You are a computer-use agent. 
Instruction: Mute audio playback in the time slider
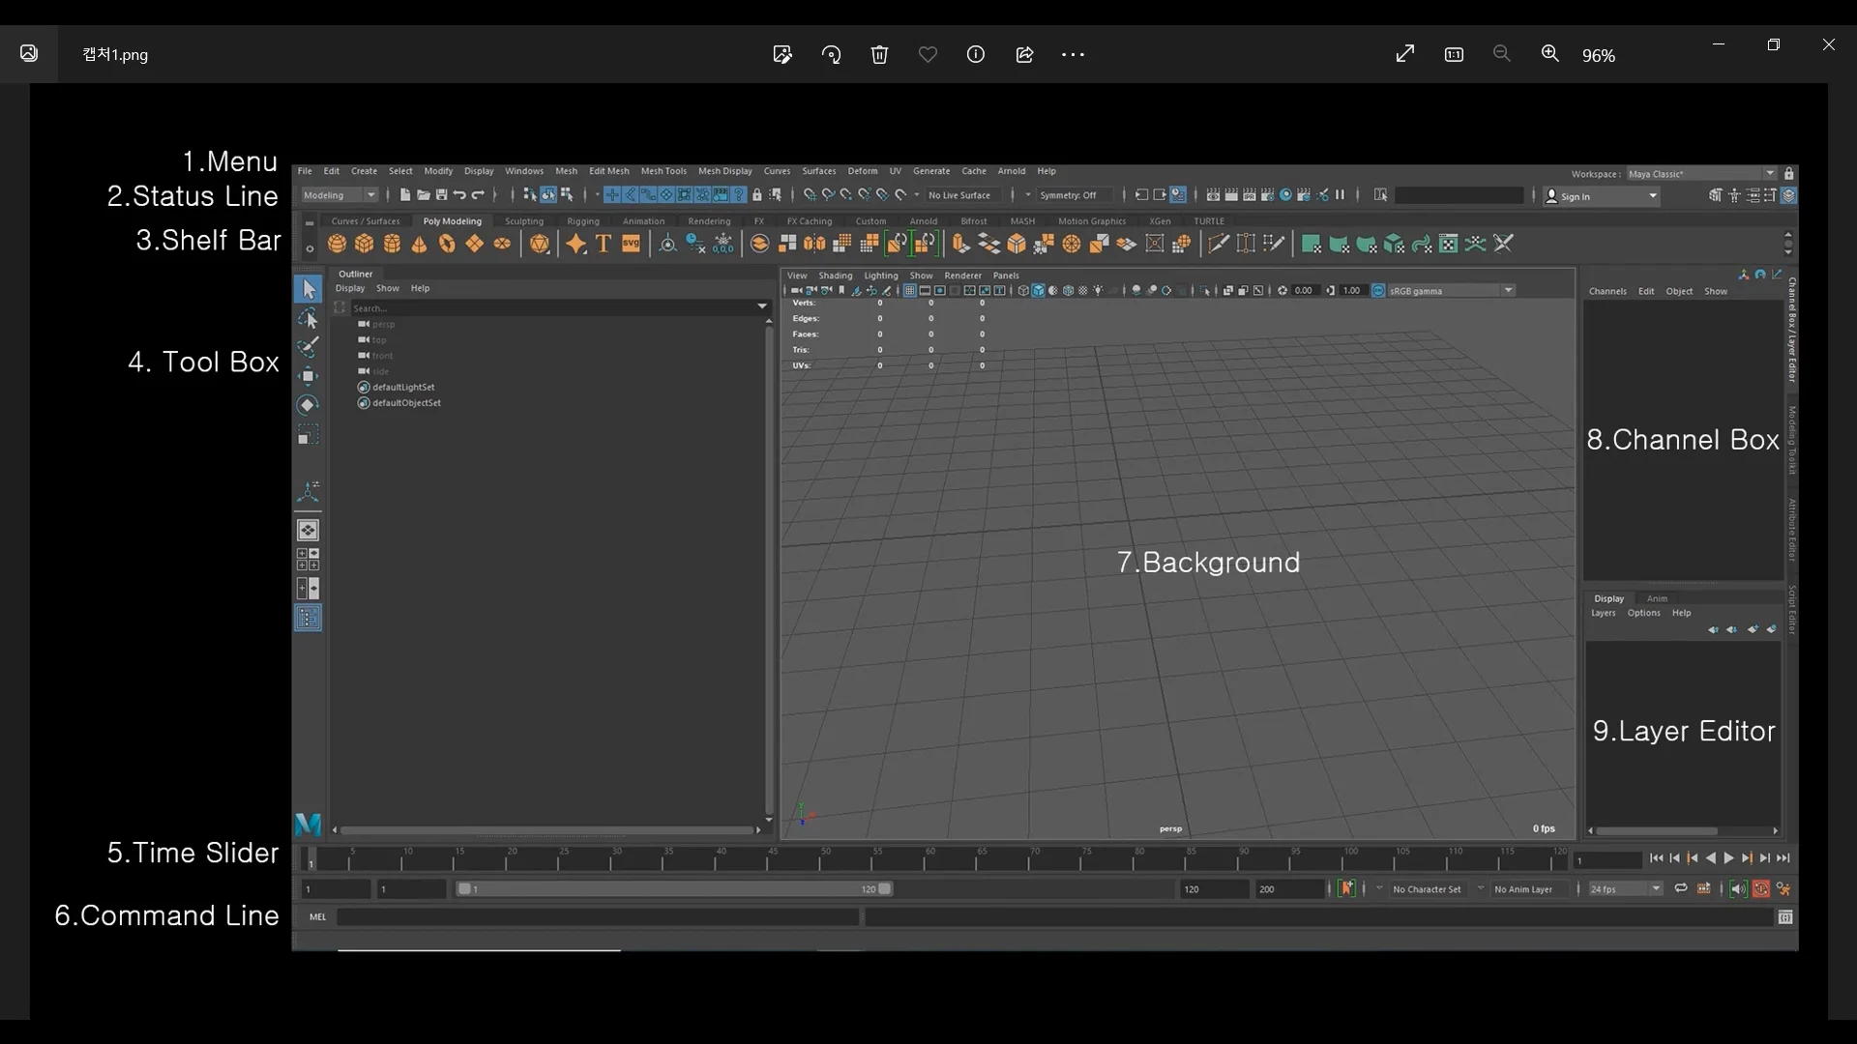(x=1739, y=889)
